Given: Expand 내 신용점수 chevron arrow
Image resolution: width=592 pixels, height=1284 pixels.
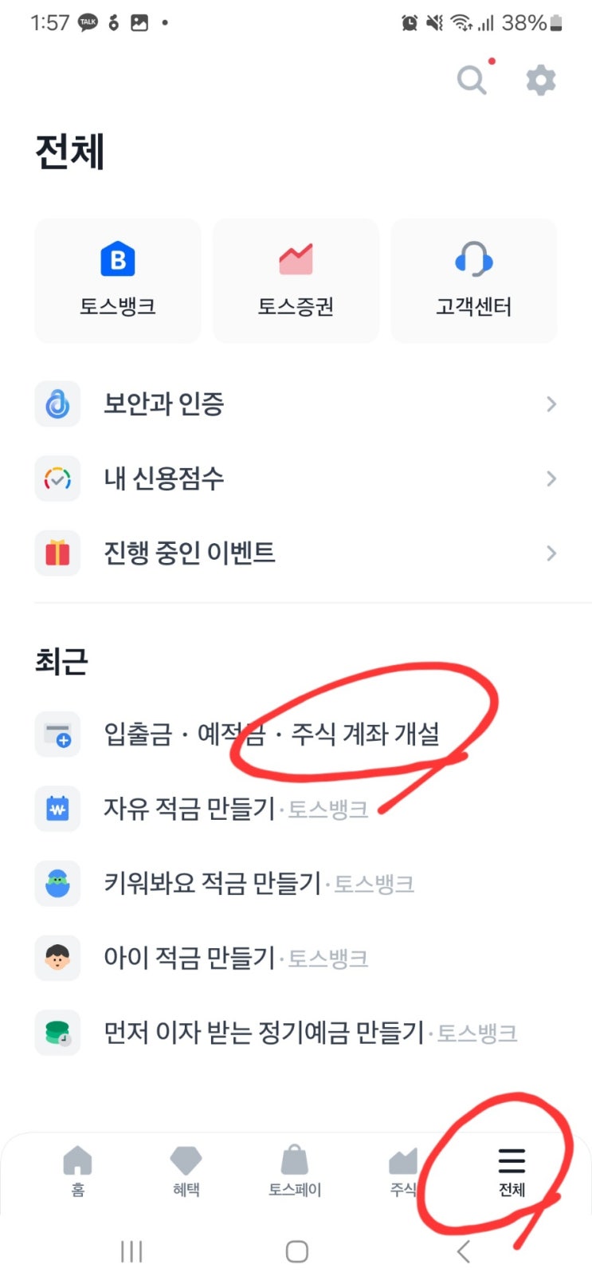Looking at the screenshot, I should (551, 479).
